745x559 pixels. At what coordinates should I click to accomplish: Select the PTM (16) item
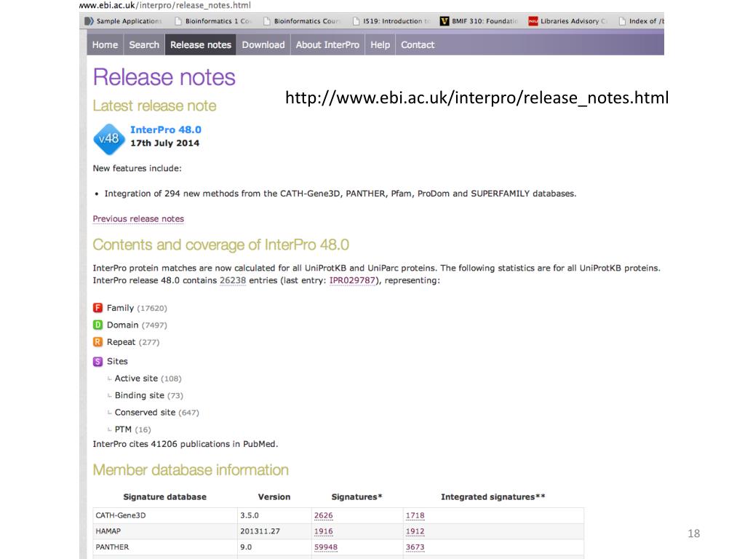132,429
